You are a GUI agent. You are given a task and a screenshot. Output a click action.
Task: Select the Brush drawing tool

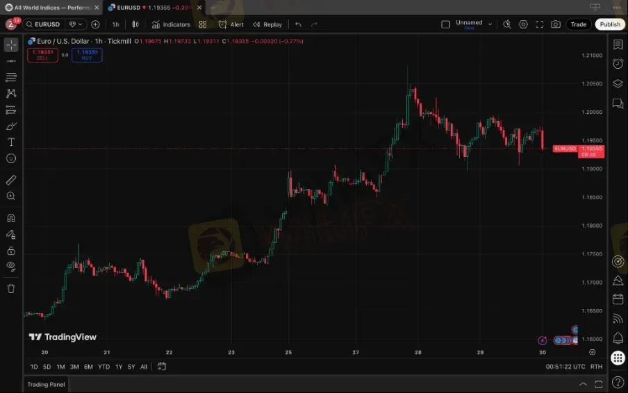pos(11,126)
